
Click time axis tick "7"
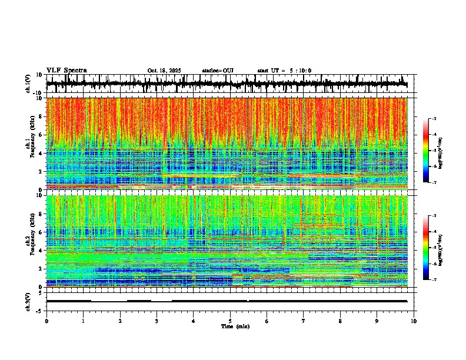click(x=304, y=321)
